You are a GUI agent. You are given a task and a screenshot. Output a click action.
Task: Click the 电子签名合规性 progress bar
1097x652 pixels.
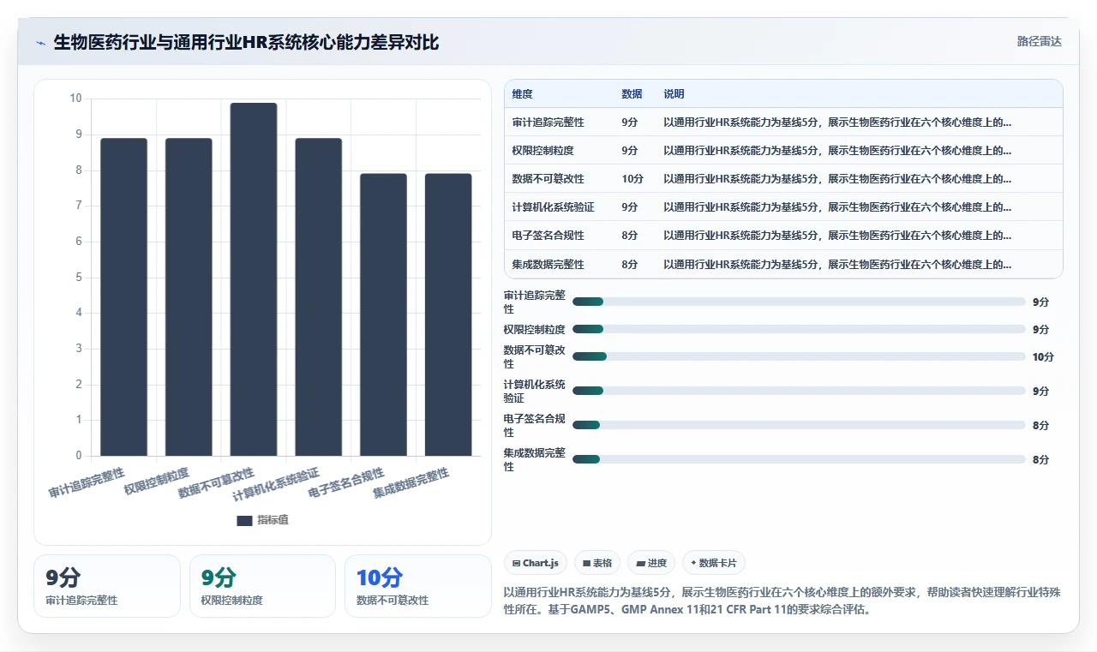point(799,425)
